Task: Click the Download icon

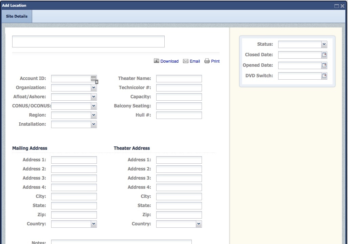Action: (x=156, y=61)
